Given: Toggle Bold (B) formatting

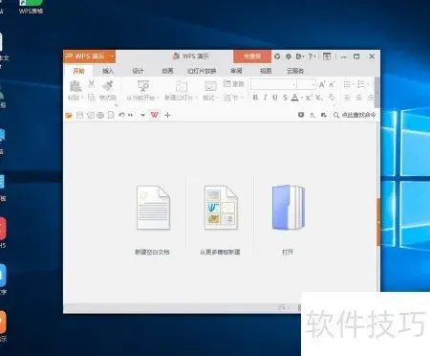Looking at the screenshot, I should tap(255, 98).
